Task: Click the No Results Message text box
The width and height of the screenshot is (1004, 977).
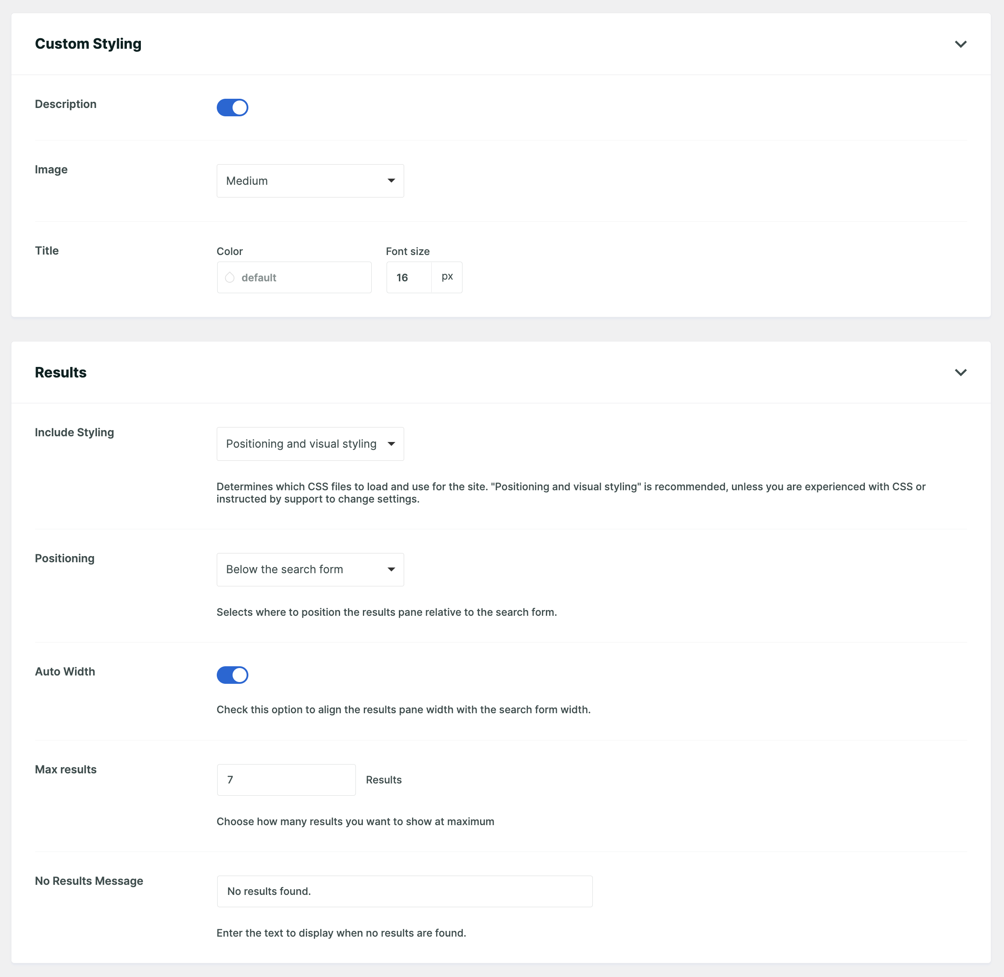Action: [x=405, y=891]
